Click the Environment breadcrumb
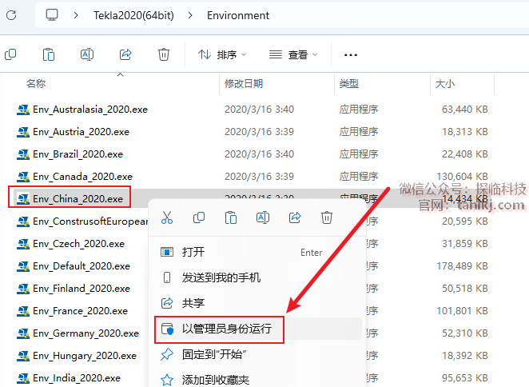This screenshot has width=529, height=387. pyautogui.click(x=238, y=15)
